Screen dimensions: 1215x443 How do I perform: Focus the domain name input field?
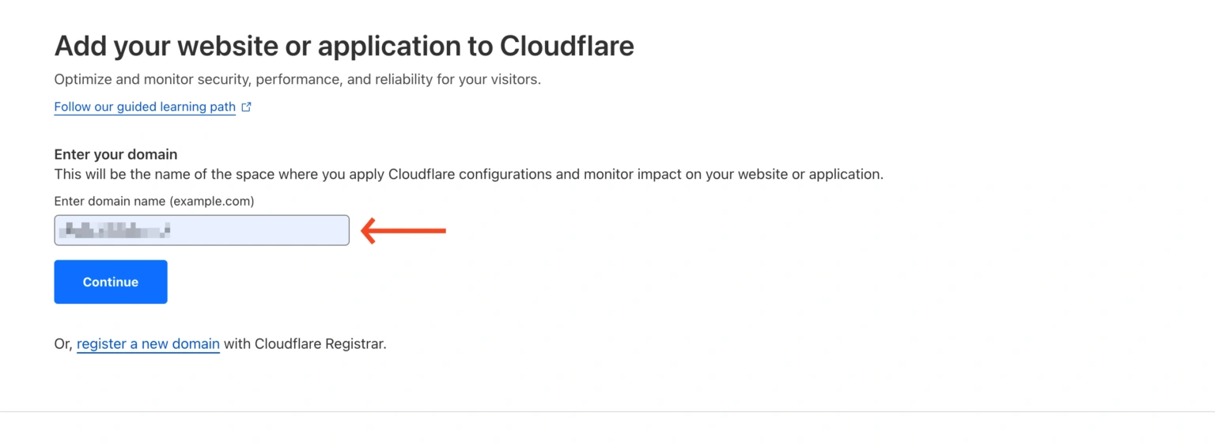tap(202, 230)
